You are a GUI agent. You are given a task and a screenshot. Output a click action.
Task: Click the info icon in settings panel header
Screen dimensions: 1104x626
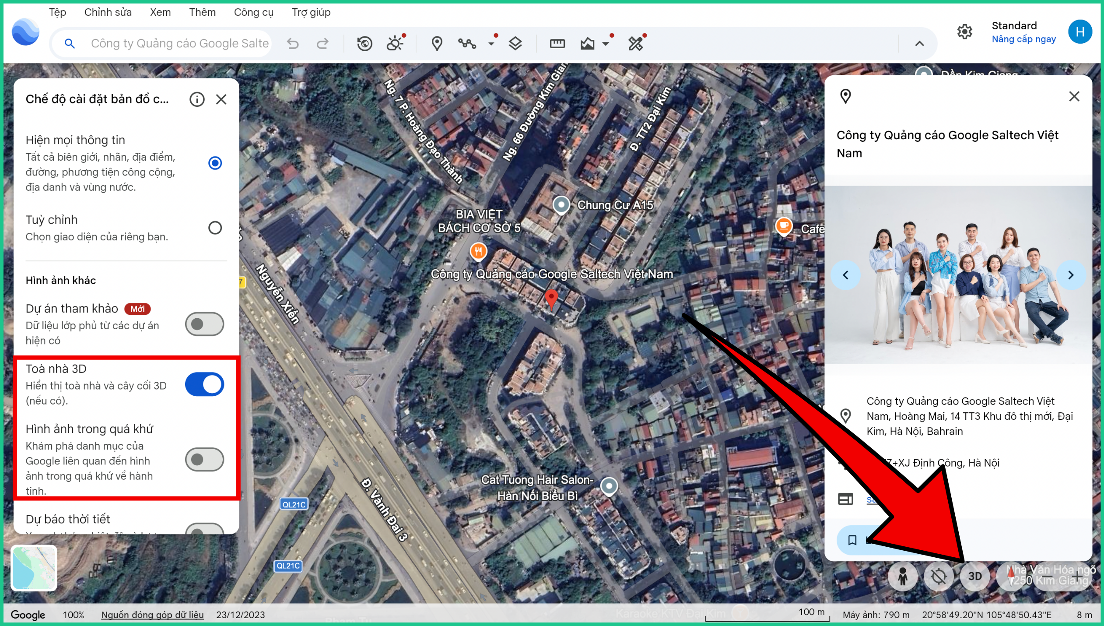click(x=197, y=99)
